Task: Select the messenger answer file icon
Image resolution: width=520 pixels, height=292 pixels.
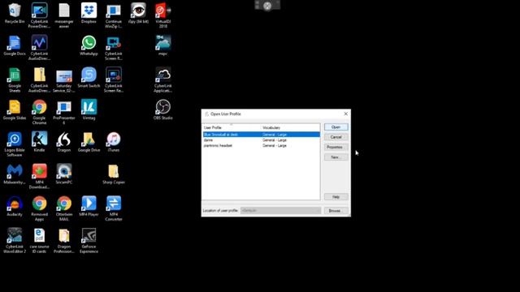Action: pyautogui.click(x=64, y=15)
